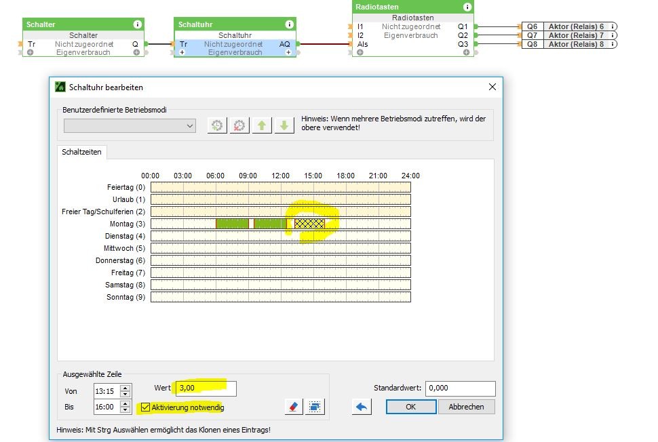Select the hatched Monday time block
The height and width of the screenshot is (442, 658).
[309, 224]
